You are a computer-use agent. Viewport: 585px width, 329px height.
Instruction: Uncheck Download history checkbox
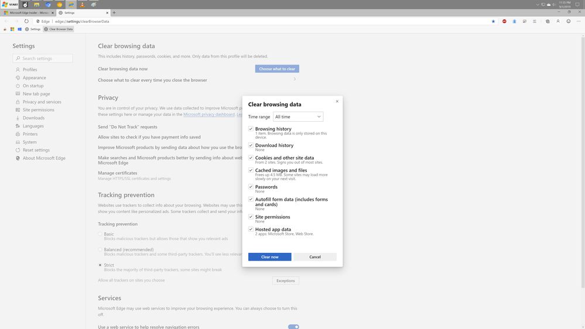[251, 145]
